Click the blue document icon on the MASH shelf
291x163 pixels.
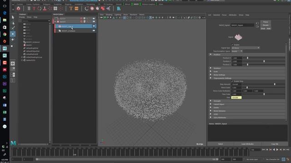click(x=119, y=8)
